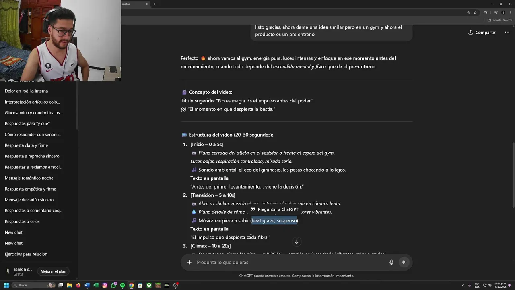Start voice mode with the waveform icon
515x290 pixels.
click(x=404, y=262)
